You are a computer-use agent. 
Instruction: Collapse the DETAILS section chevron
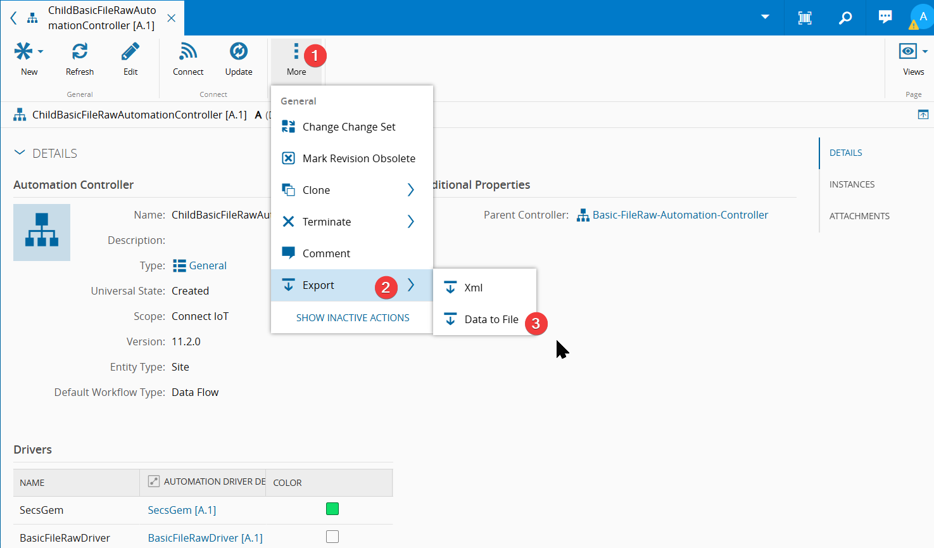(20, 153)
